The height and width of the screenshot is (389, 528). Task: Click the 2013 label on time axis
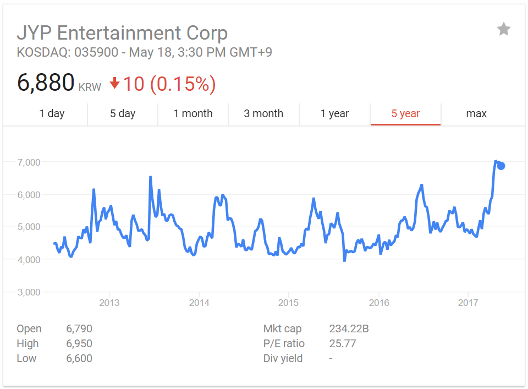[109, 303]
